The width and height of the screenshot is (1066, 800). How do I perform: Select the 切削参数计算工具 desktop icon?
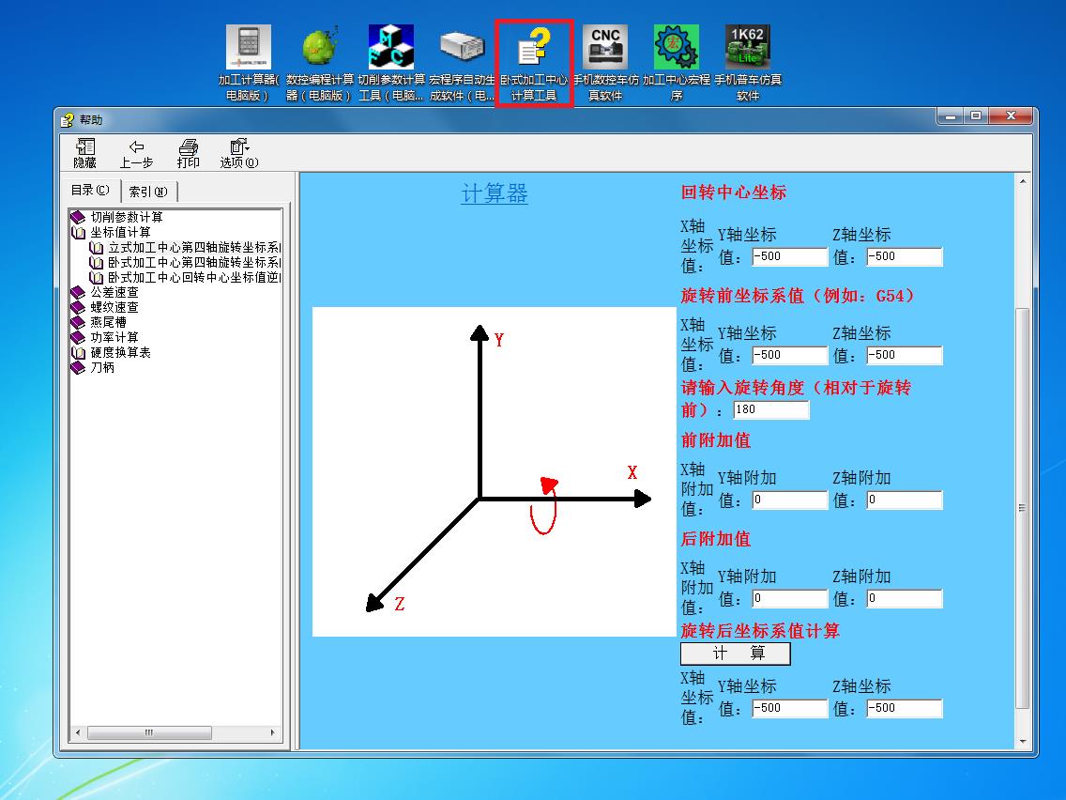click(x=391, y=63)
